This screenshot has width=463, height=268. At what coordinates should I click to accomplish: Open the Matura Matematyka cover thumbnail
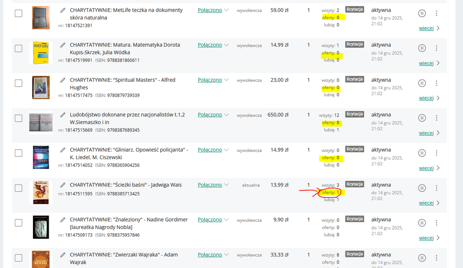click(x=41, y=52)
